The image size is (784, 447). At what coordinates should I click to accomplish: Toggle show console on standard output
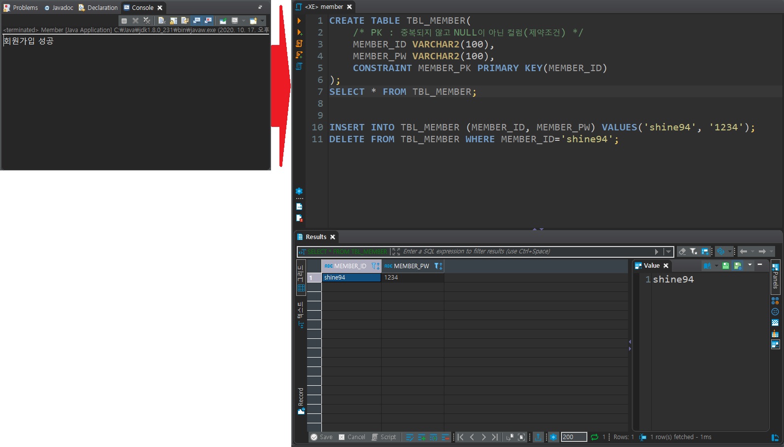196,21
